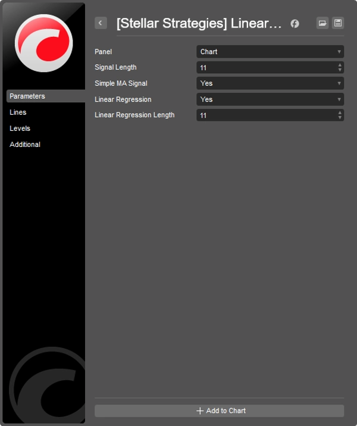Decrease Signal Length with down arrow
Image resolution: width=357 pixels, height=426 pixels.
coord(340,70)
